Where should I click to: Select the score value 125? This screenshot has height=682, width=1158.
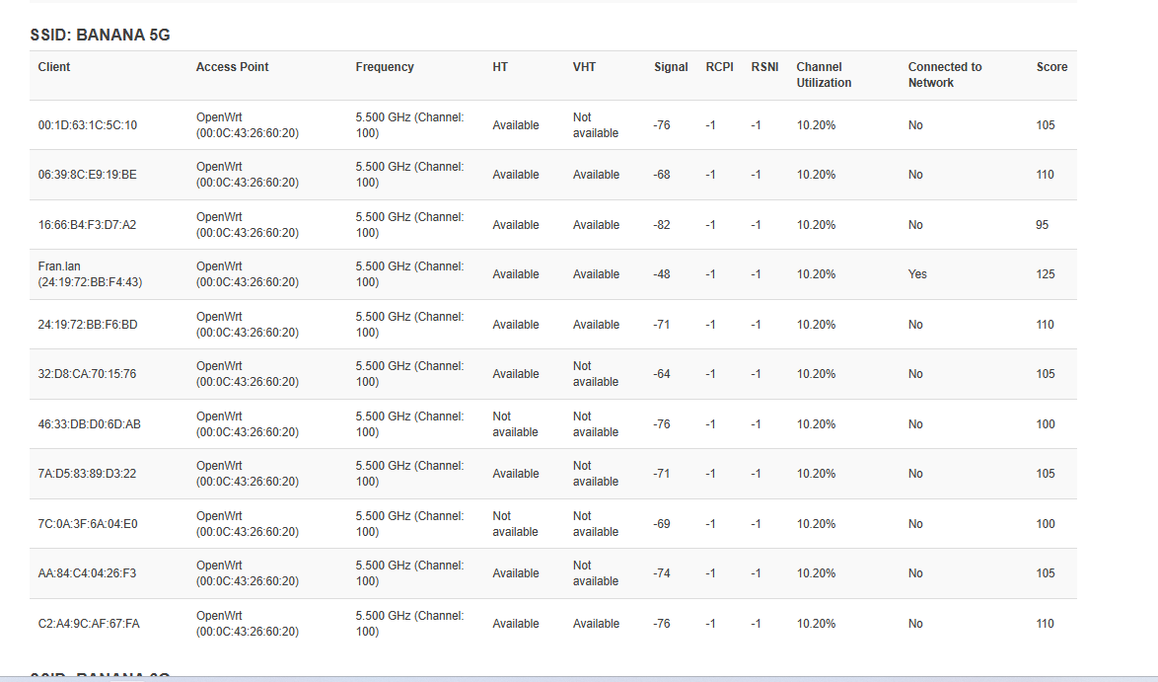pyautogui.click(x=1045, y=274)
